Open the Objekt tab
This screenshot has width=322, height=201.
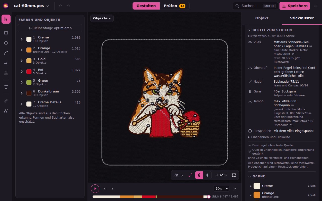click(262, 18)
